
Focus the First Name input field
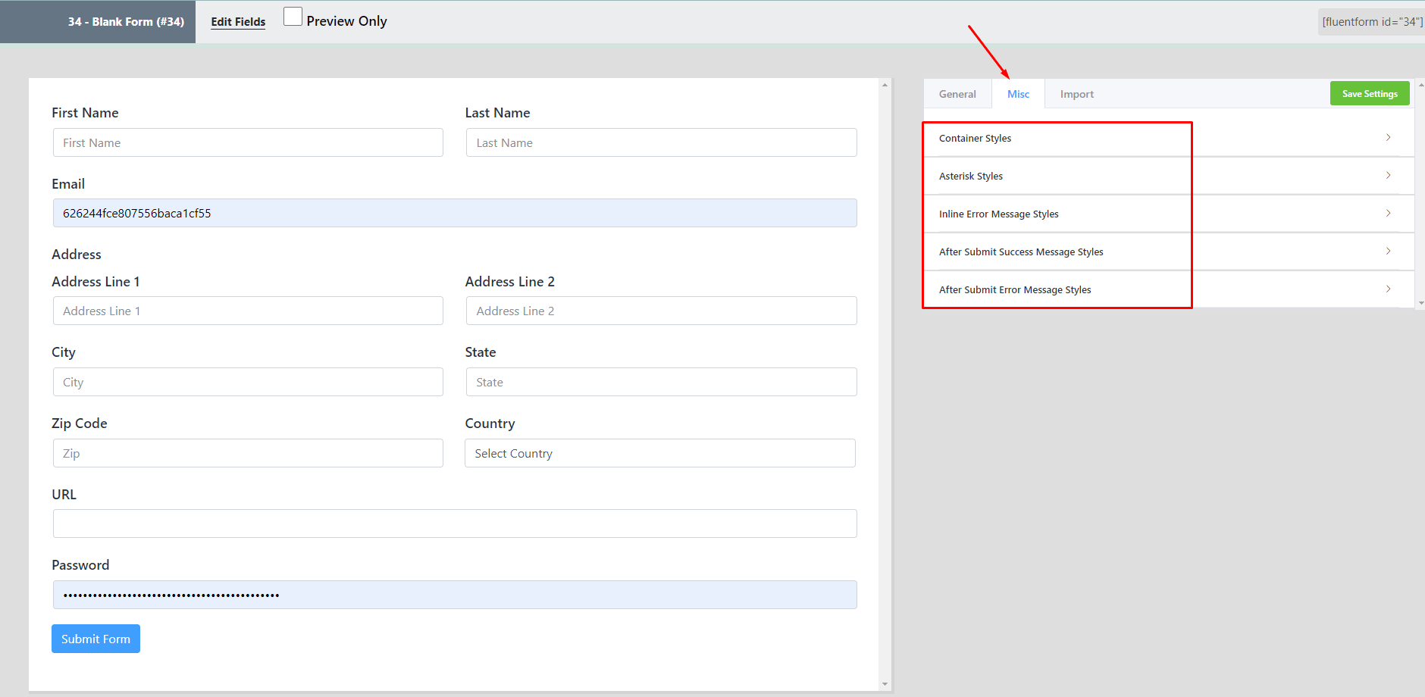point(248,142)
